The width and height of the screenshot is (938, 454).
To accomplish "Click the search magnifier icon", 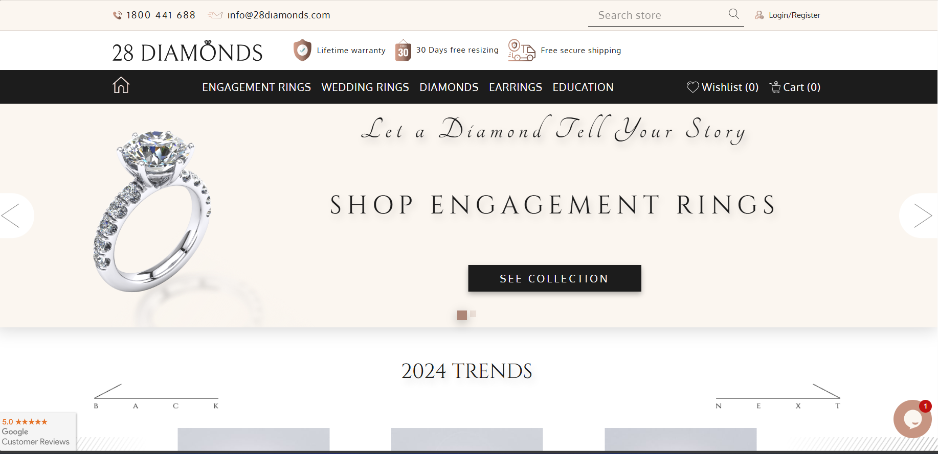I will 734,14.
